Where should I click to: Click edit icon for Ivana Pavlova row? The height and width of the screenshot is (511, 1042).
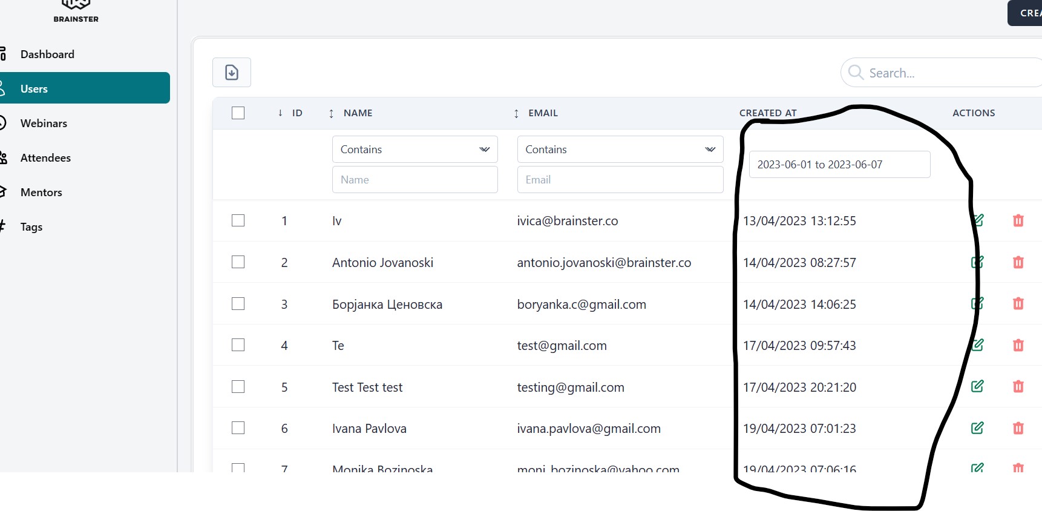[977, 428]
